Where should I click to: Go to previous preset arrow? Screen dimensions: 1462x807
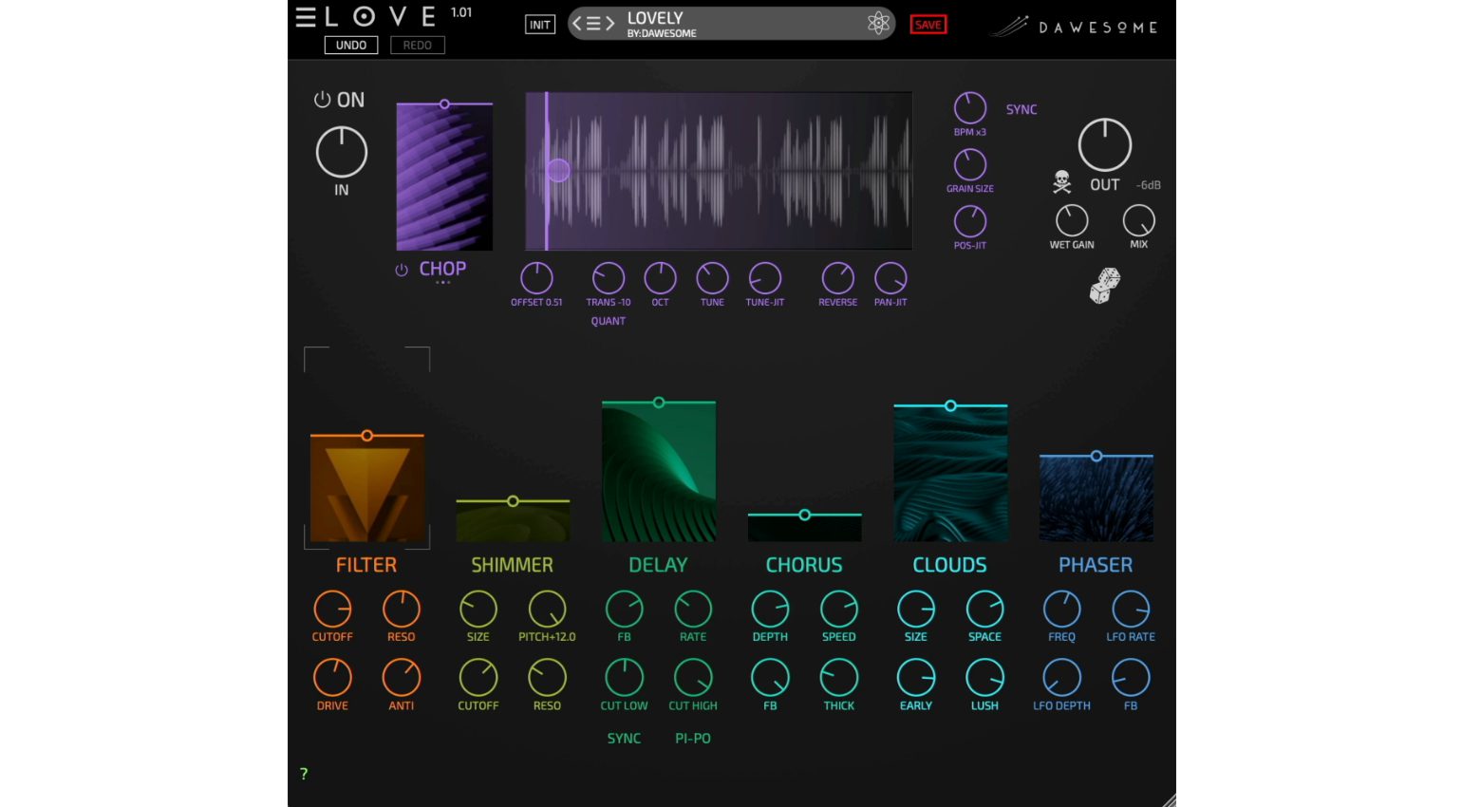coord(576,24)
